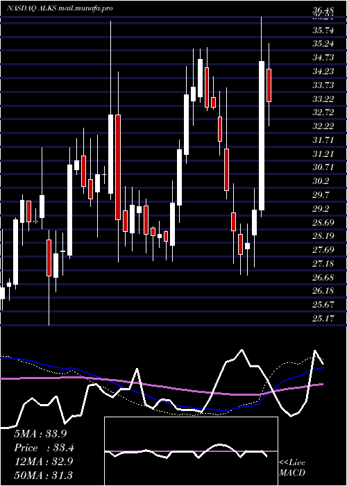This screenshot has width=347, height=486.
Task: Click the 31.21 price axis label
Action: pyautogui.click(x=323, y=153)
